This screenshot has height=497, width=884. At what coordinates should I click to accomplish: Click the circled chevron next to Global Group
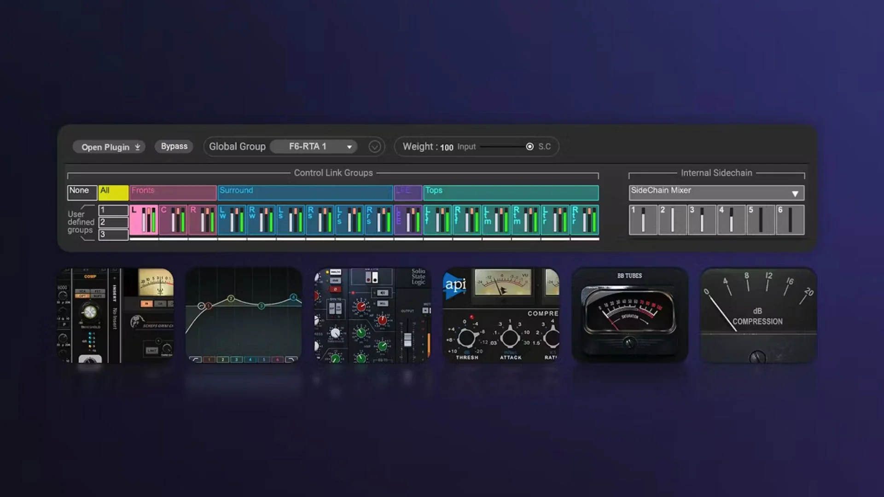pyautogui.click(x=375, y=147)
